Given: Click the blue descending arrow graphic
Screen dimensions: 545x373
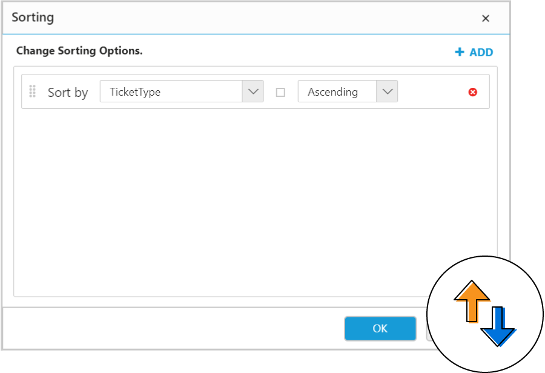Looking at the screenshot, I should [498, 325].
